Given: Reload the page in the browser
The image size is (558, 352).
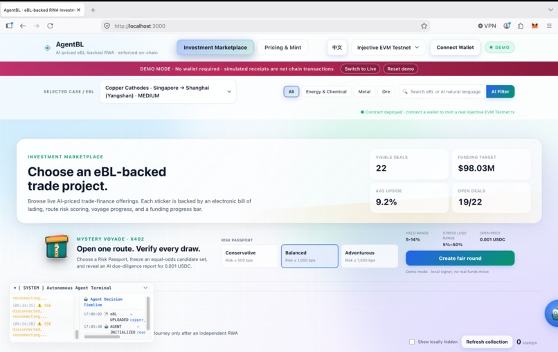Looking at the screenshot, I should (x=50, y=26).
